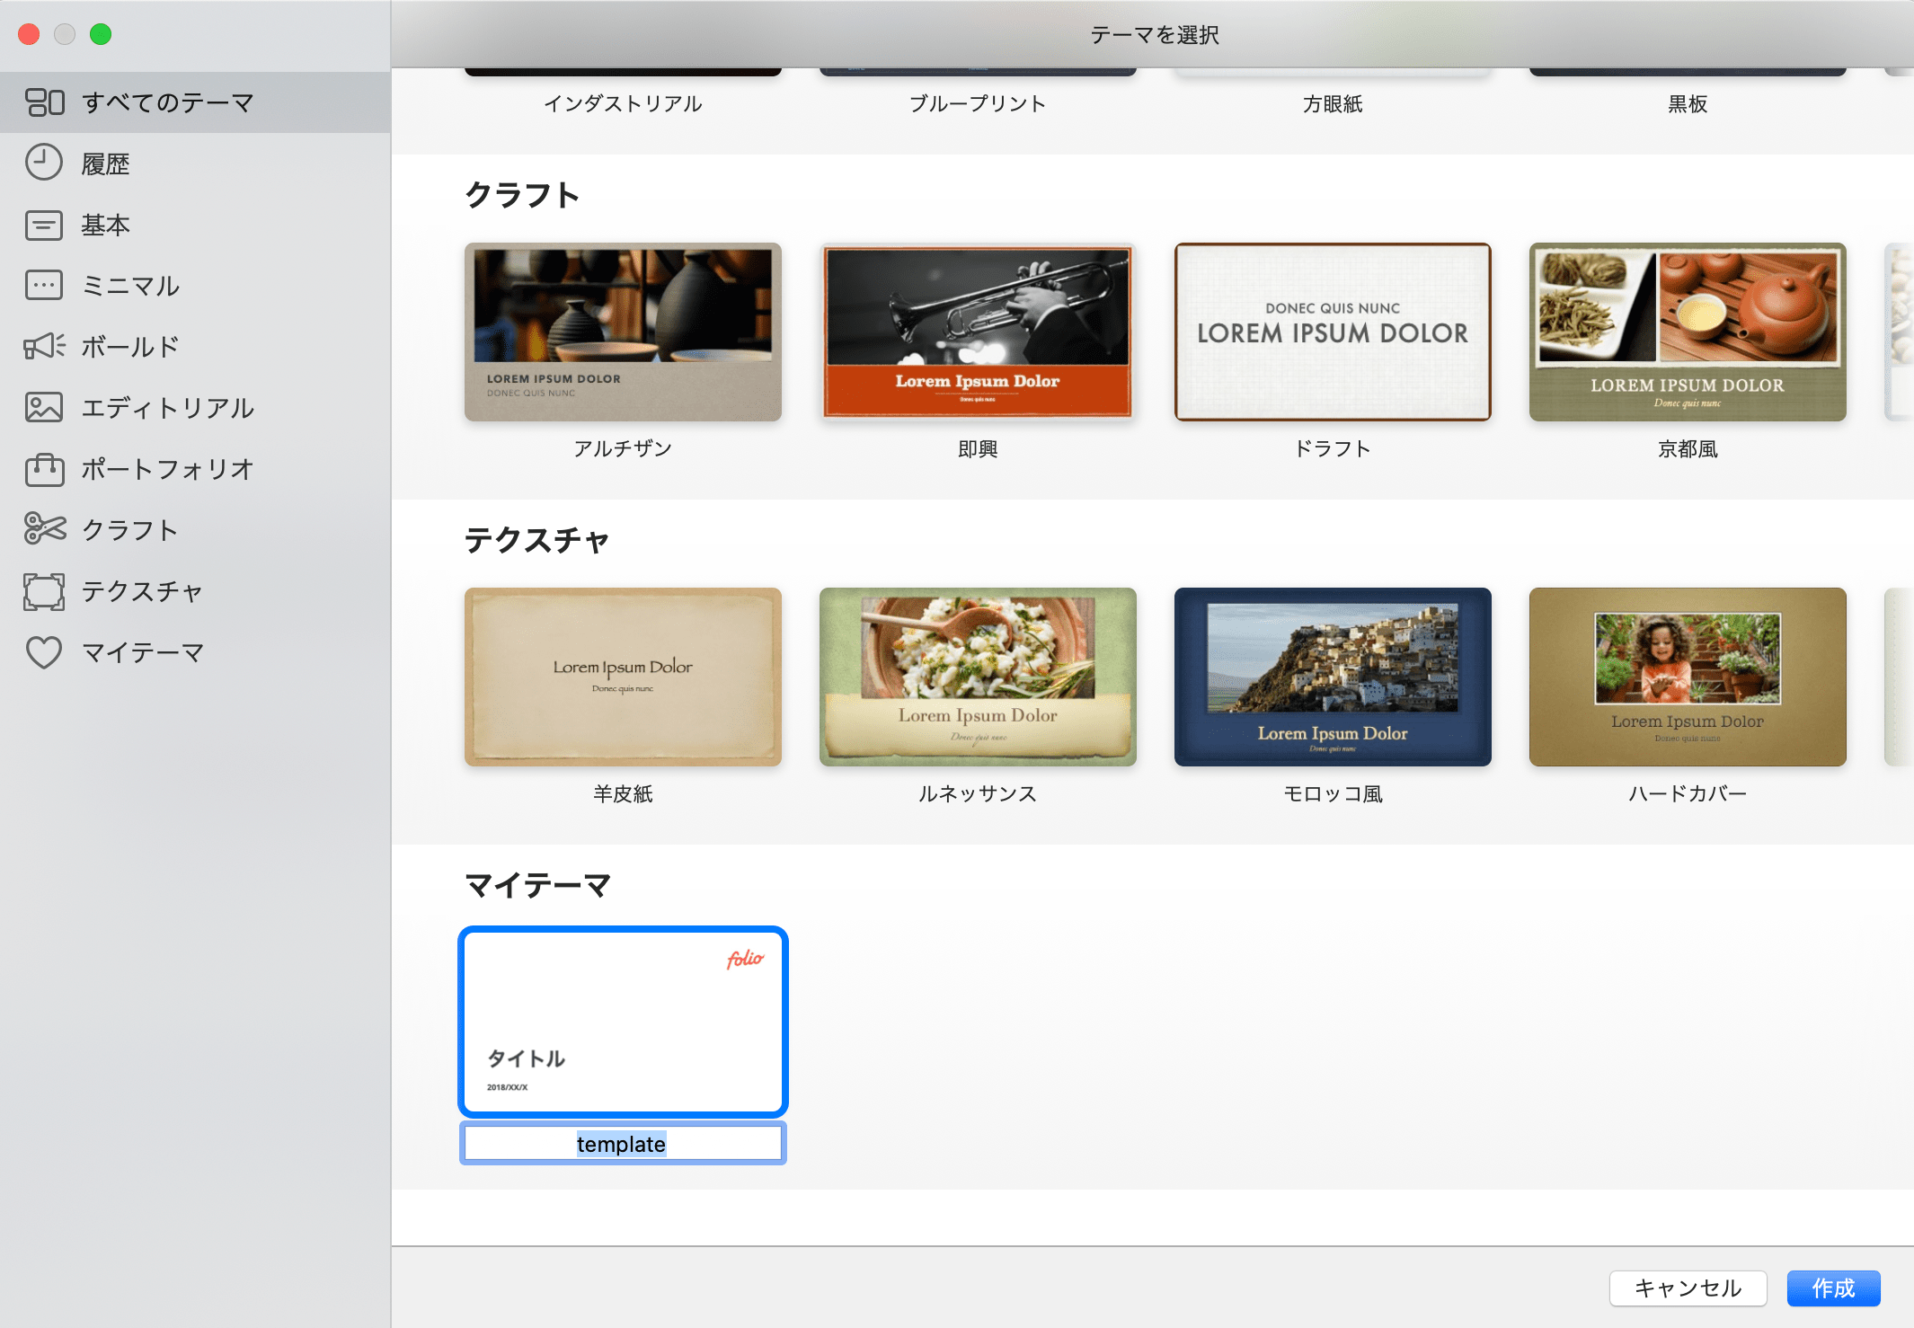
Task: Click the 黒板 theme label
Action: click(1688, 104)
